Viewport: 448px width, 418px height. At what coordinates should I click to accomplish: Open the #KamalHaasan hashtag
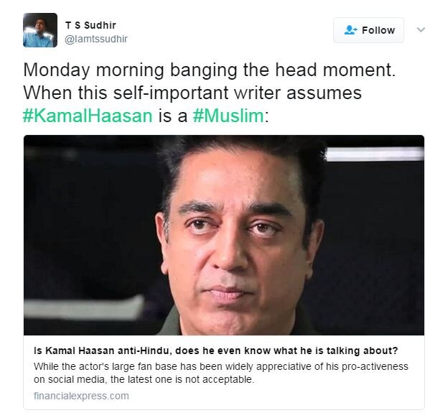(88, 116)
